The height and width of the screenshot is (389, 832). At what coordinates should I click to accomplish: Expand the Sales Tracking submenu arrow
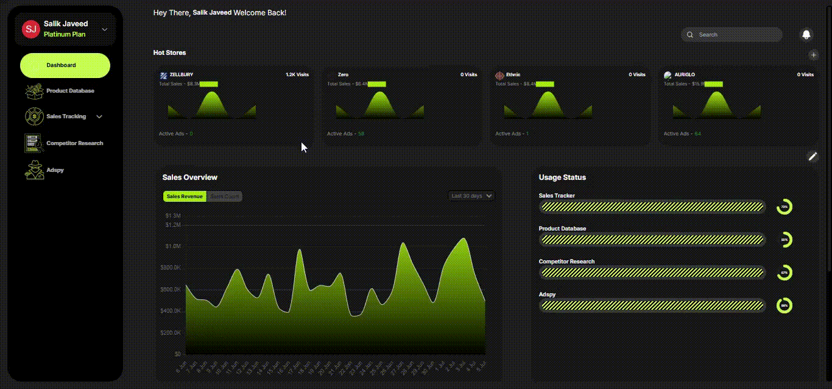pos(99,116)
